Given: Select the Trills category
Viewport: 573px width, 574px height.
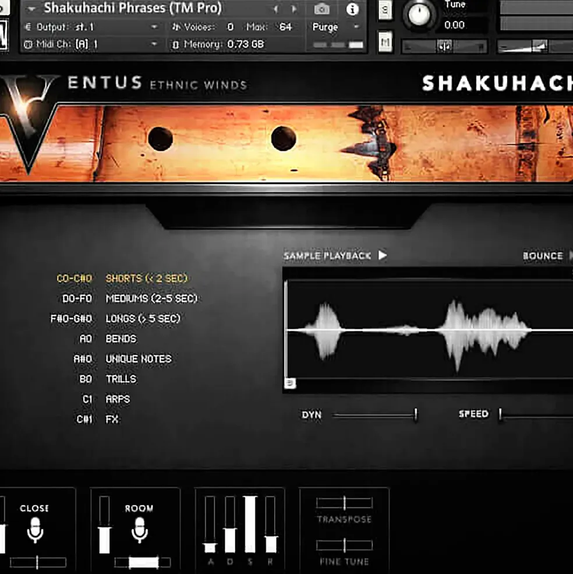Looking at the screenshot, I should click(x=121, y=379).
